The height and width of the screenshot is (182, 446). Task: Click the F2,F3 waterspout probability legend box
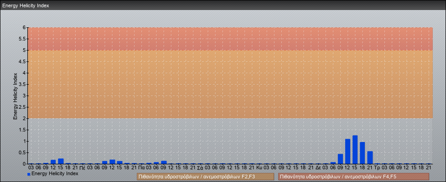pyautogui.click(x=205, y=177)
